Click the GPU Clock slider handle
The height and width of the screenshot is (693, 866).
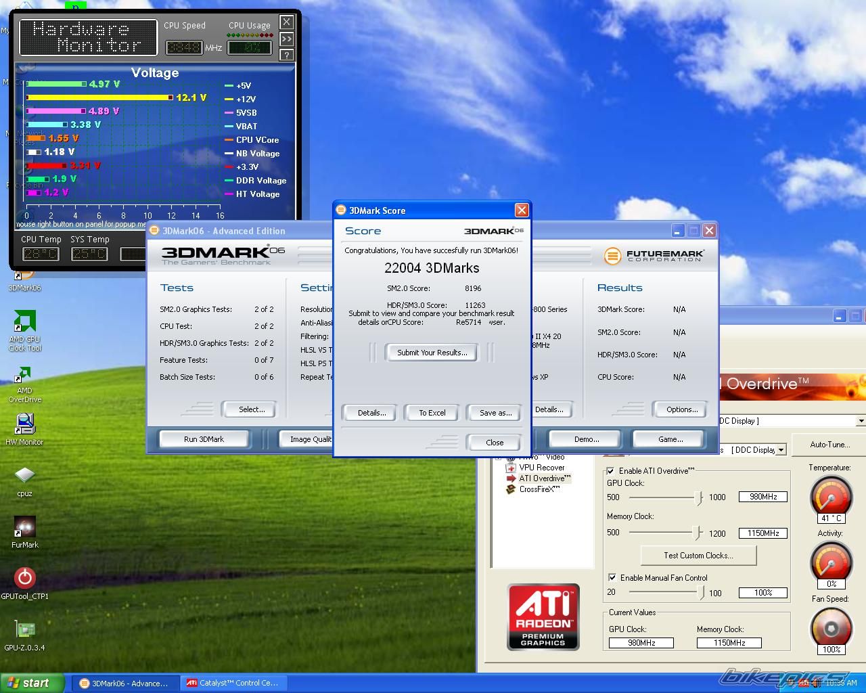[698, 497]
